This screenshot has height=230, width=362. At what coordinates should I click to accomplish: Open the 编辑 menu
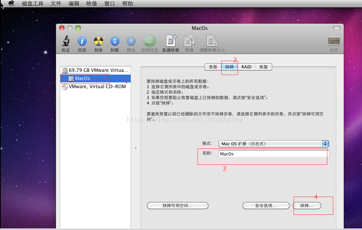point(74,3)
